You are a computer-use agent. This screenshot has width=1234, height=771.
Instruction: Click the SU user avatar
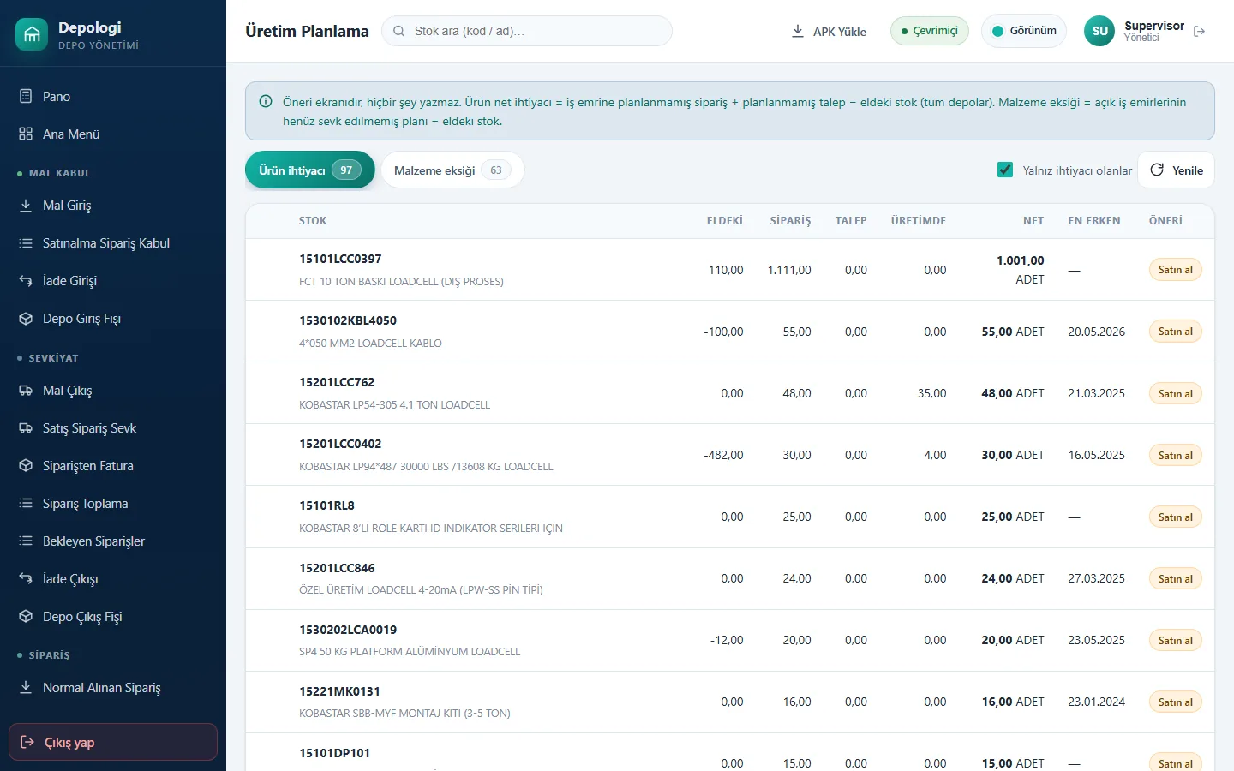tap(1100, 31)
